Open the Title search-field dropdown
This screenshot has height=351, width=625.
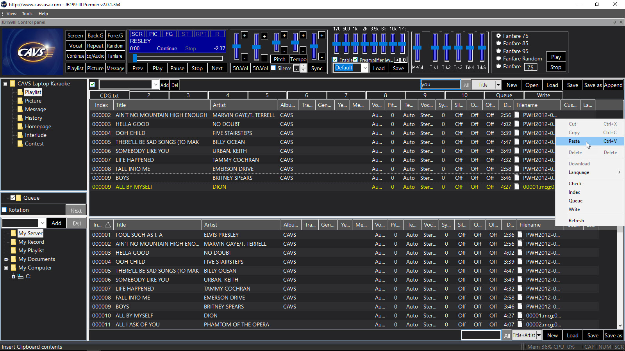coord(498,85)
